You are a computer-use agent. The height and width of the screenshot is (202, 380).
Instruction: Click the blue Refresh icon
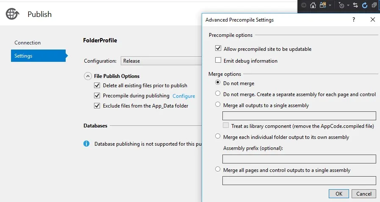pos(365,6)
